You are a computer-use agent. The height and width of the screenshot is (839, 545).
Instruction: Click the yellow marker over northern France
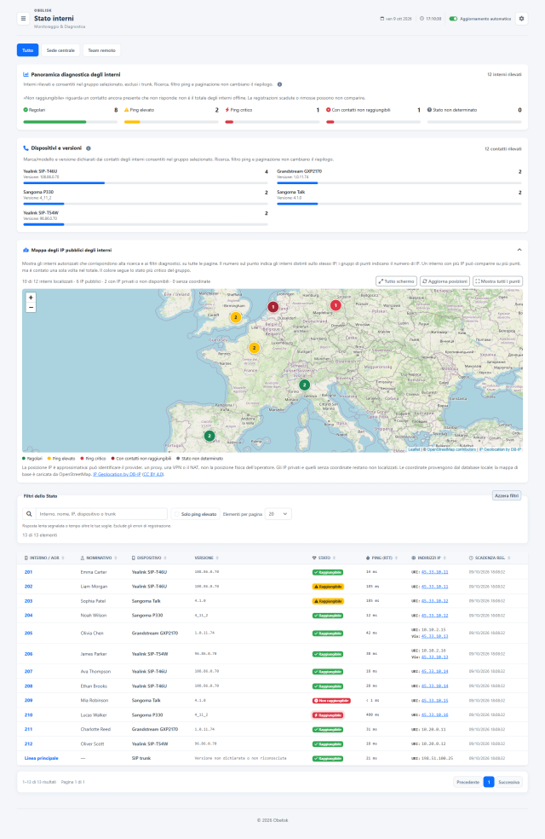(x=255, y=348)
